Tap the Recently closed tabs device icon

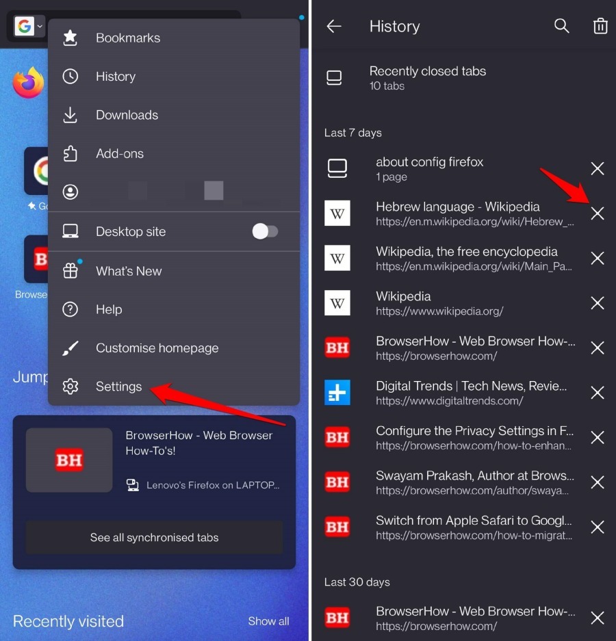pyautogui.click(x=335, y=77)
